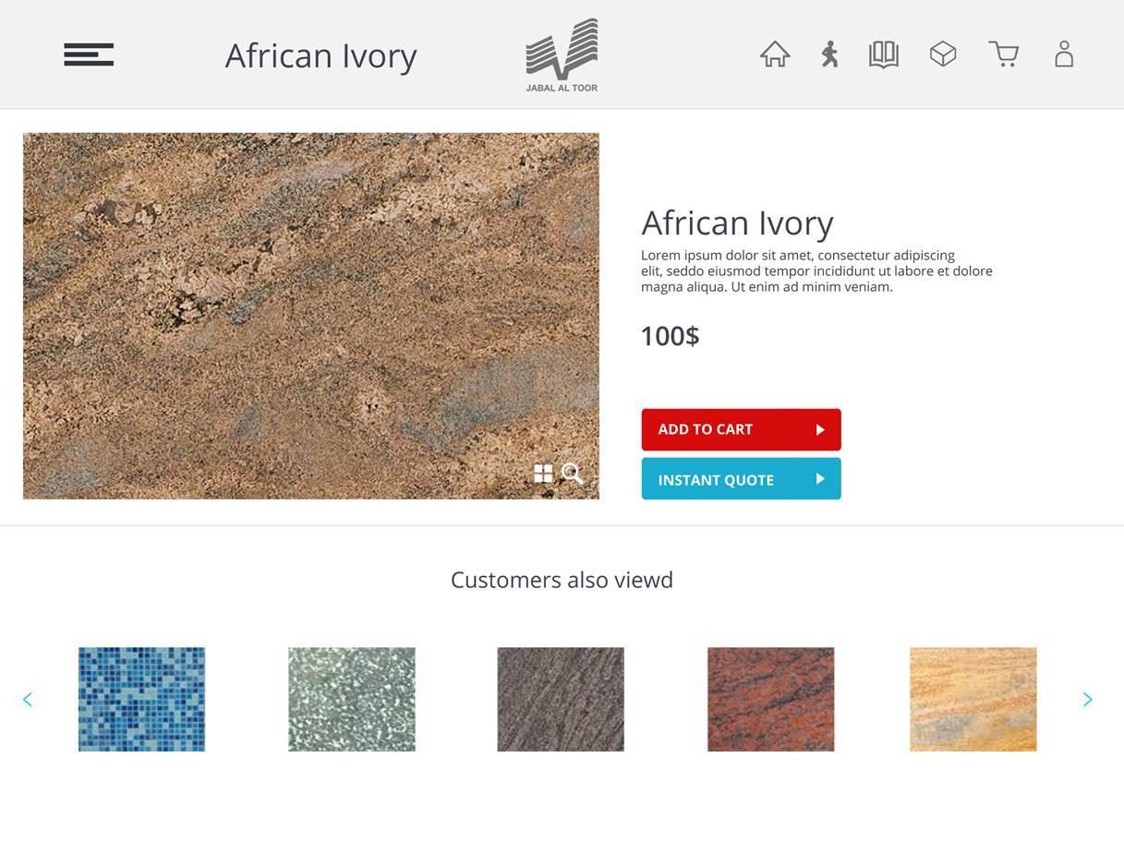Click the product name heading beside image
Image resolution: width=1124 pixels, height=842 pixels.
[x=738, y=223]
